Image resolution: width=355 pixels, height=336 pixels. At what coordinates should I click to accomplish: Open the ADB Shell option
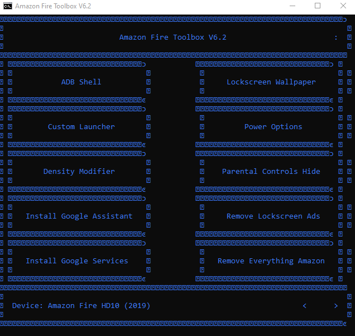click(x=79, y=82)
